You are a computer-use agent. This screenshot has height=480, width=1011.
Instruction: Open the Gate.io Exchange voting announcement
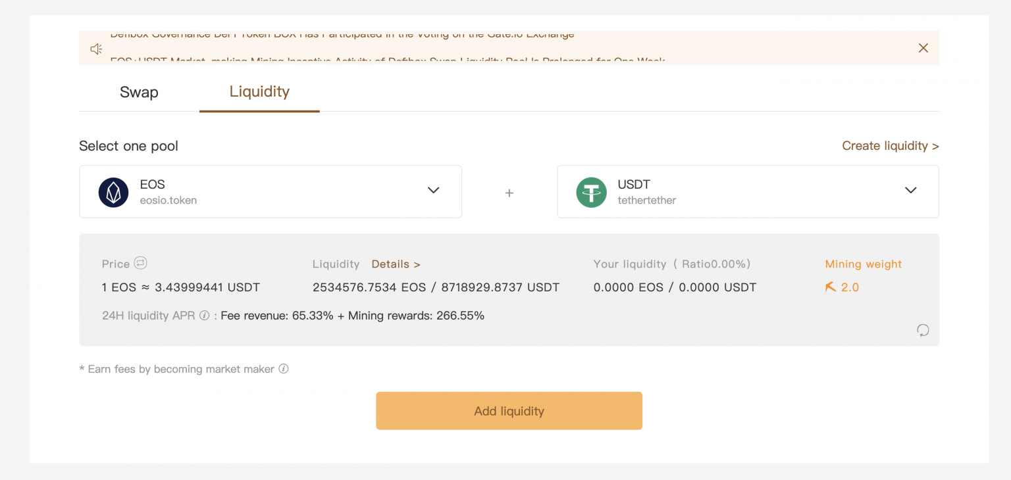(x=342, y=35)
